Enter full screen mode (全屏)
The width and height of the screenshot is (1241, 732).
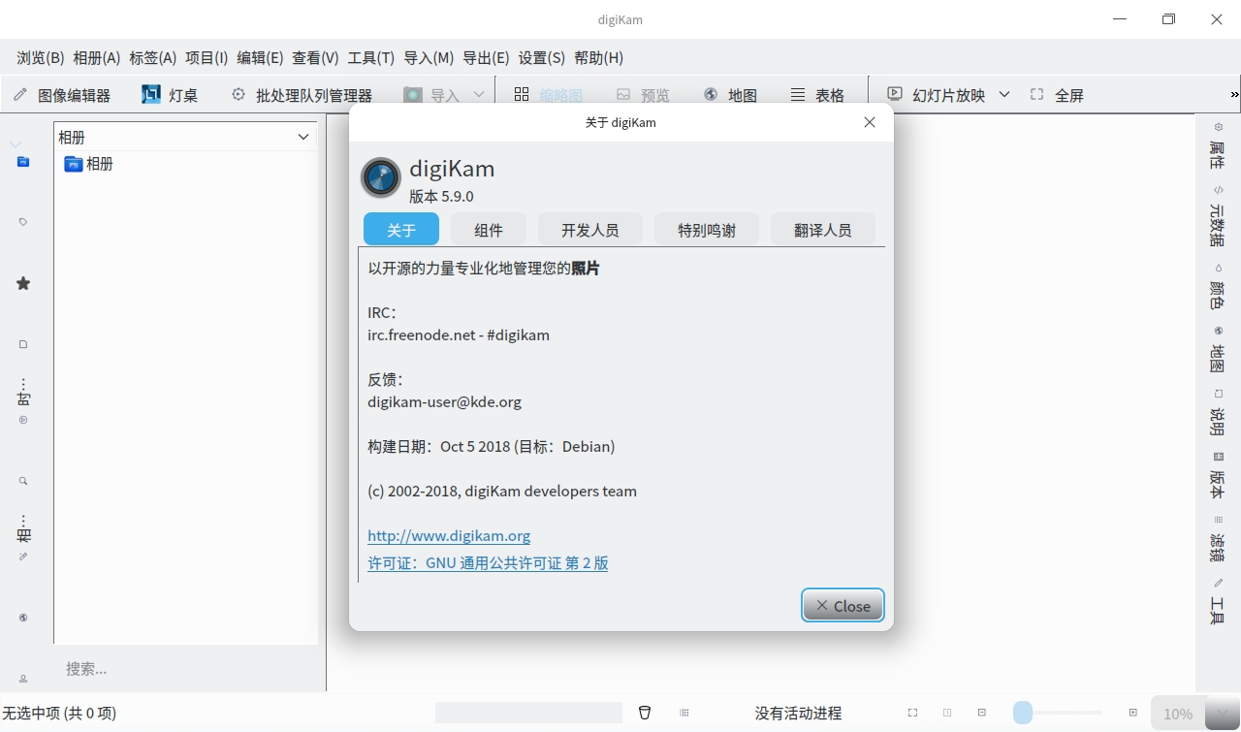[x=1057, y=95]
